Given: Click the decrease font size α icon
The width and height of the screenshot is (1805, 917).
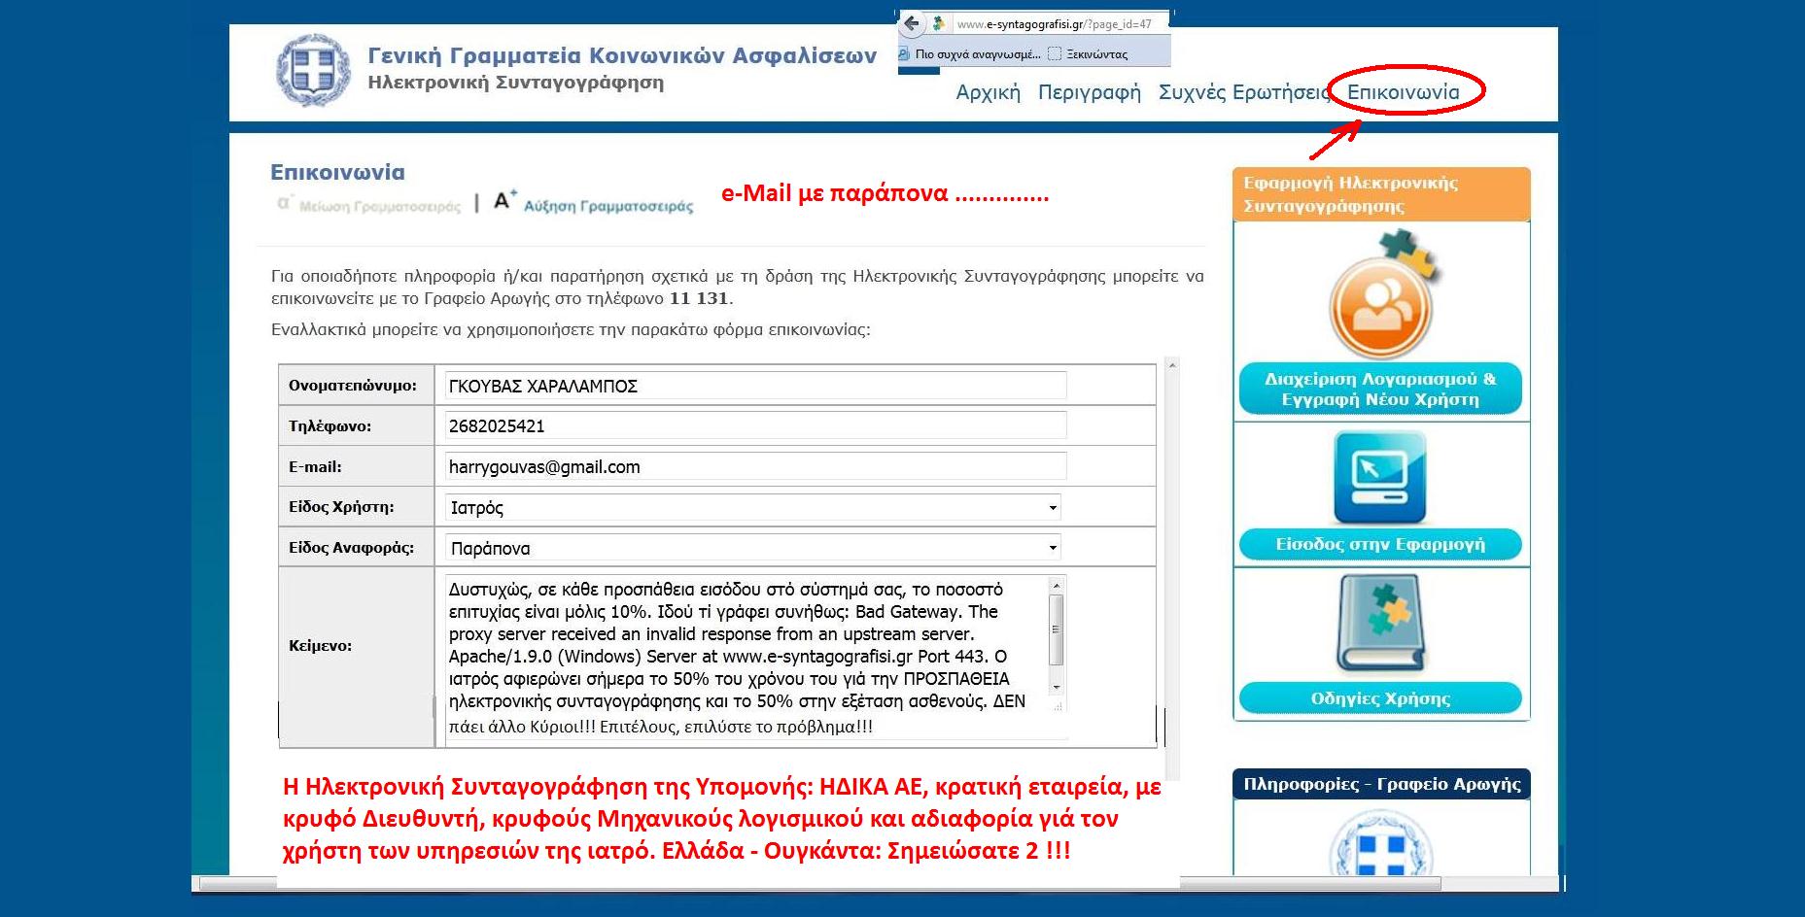Looking at the screenshot, I should 284,203.
